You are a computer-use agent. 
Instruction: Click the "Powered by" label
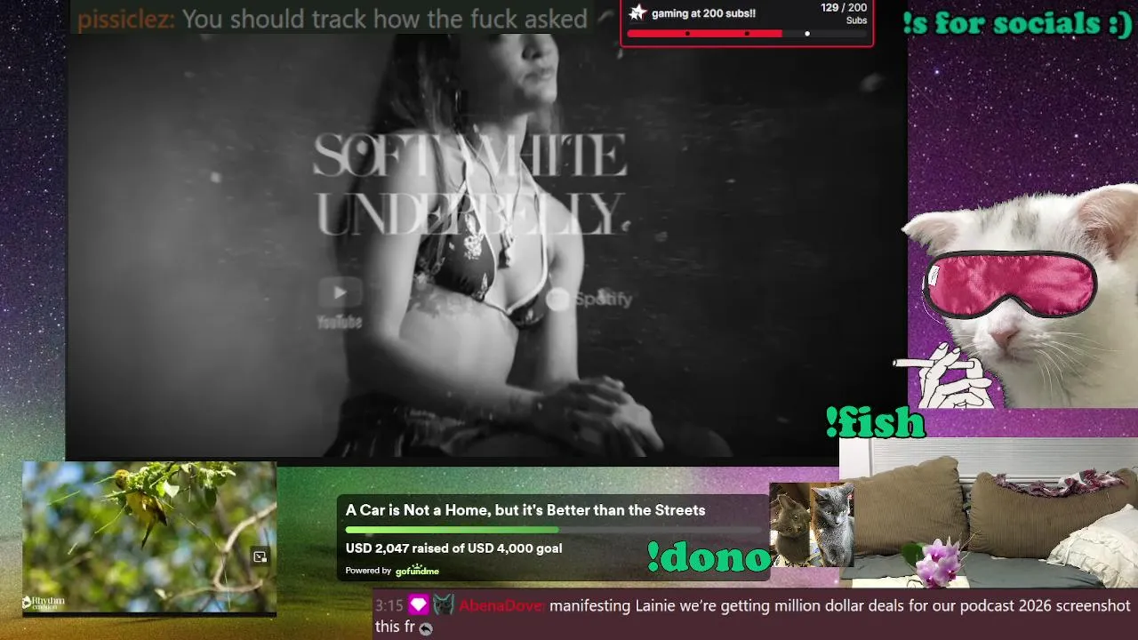pos(368,571)
